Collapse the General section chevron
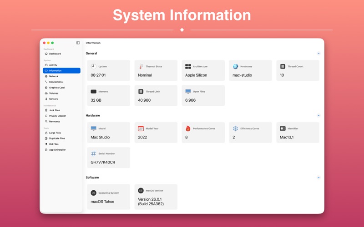This screenshot has height=227, width=364. coord(318,54)
